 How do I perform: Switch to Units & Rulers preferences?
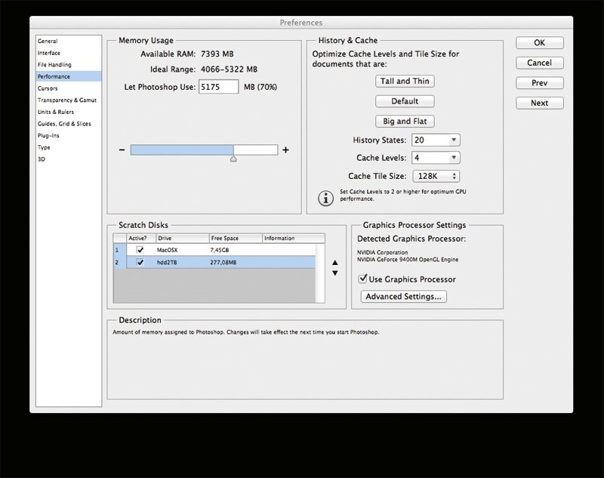[69, 112]
